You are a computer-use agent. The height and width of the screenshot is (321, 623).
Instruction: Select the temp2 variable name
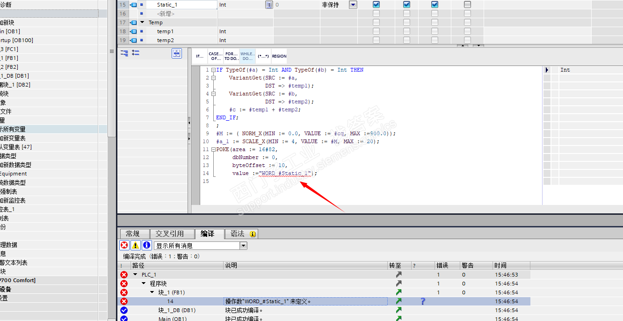165,40
